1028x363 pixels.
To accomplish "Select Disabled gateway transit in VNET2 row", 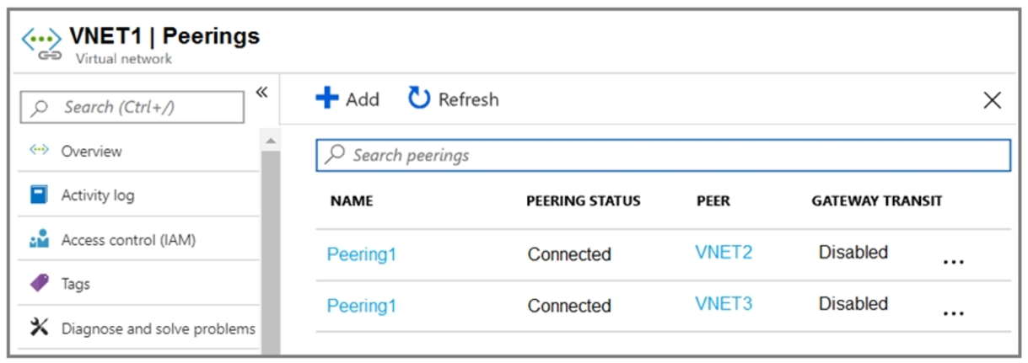I will point(853,252).
